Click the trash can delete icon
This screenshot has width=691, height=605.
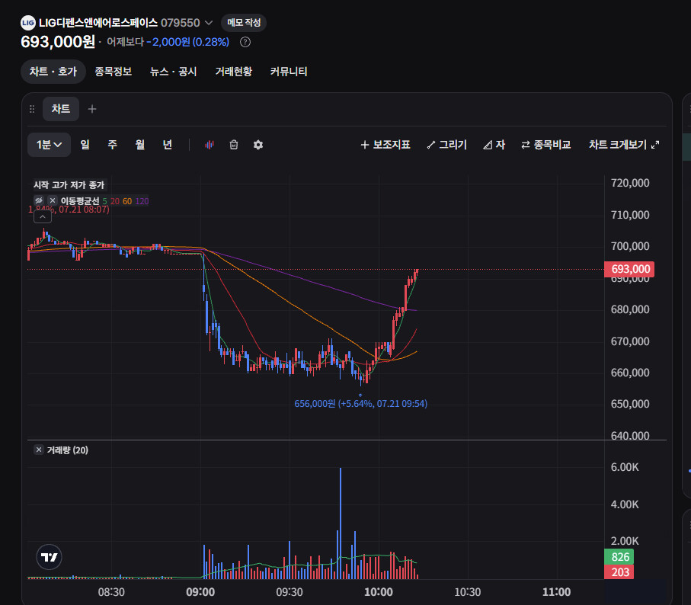[234, 145]
